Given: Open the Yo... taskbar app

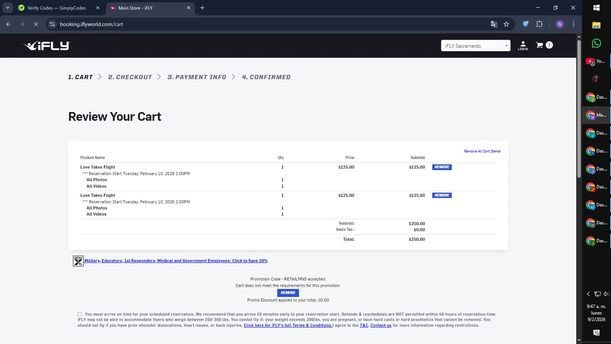Looking at the screenshot, I should pos(596,61).
